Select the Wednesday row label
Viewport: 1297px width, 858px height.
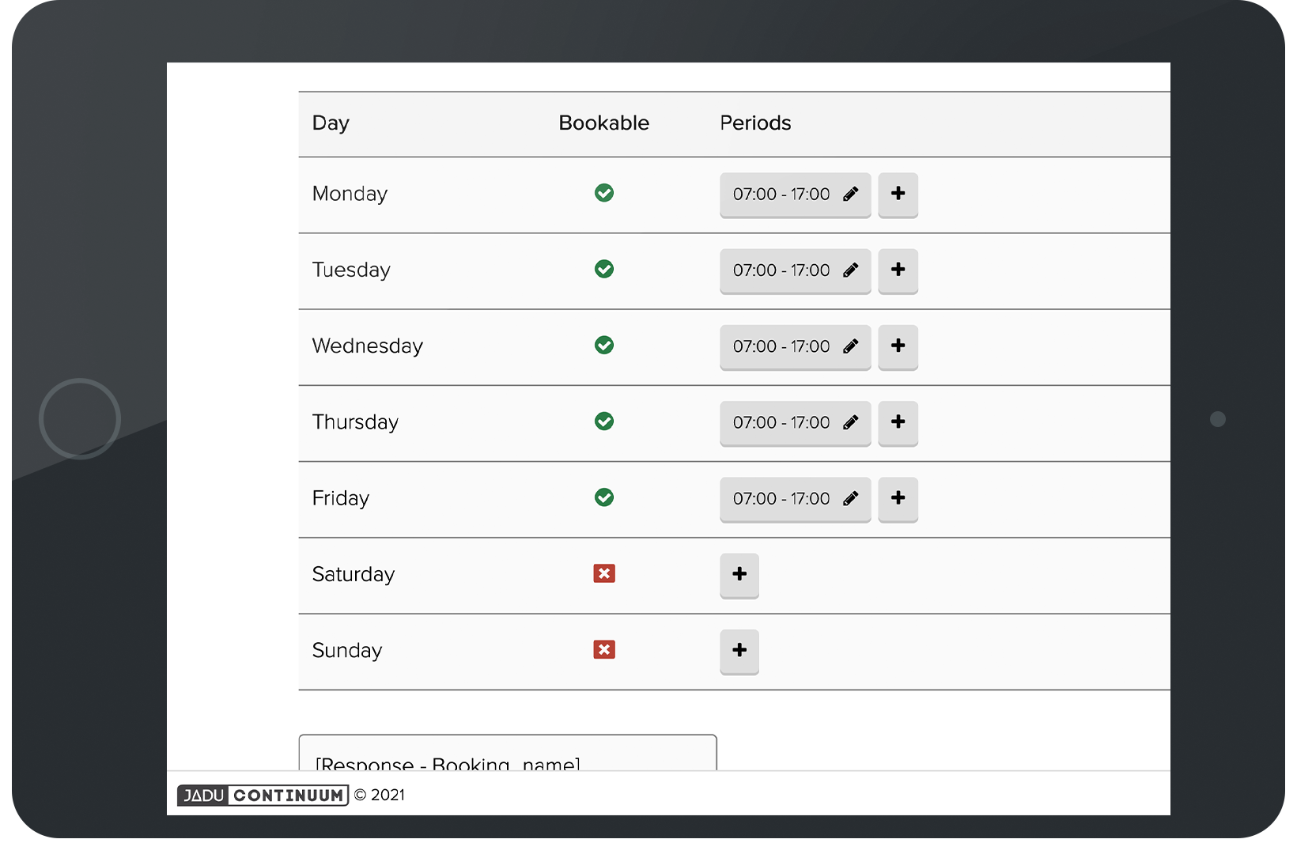tap(367, 346)
